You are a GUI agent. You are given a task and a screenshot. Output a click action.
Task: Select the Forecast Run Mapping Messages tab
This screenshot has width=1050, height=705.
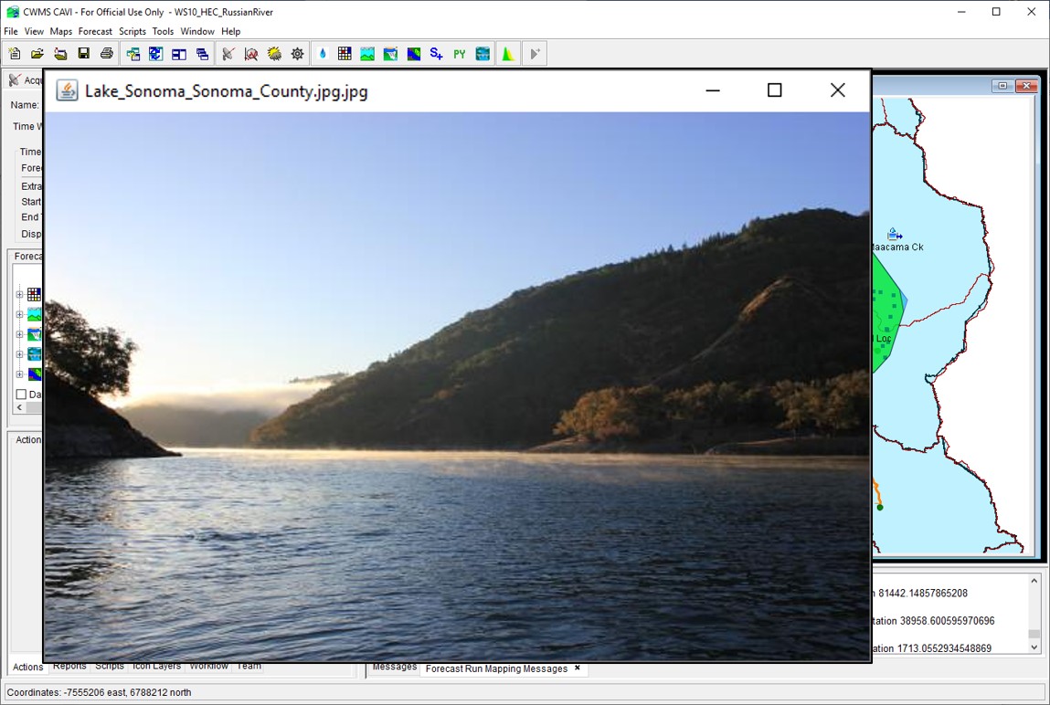[x=496, y=668]
